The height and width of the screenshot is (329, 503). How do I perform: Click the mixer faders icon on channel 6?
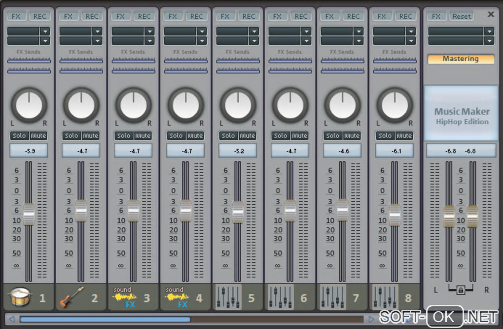coord(281,297)
